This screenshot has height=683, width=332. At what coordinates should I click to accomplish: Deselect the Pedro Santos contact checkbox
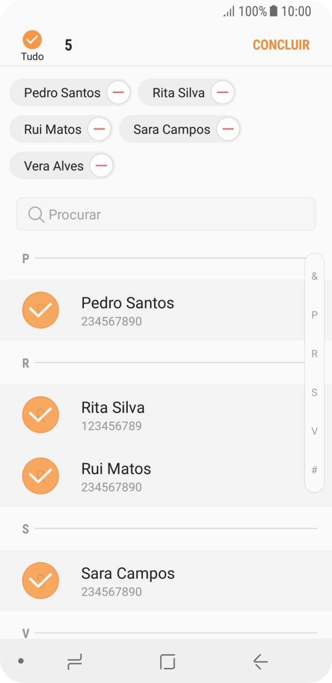click(40, 310)
